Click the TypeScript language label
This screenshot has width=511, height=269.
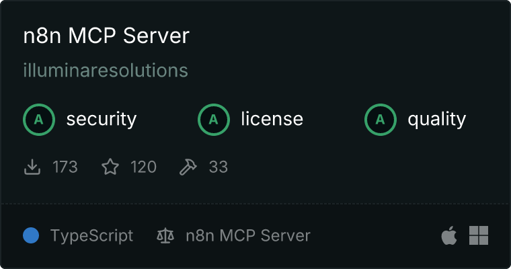click(91, 235)
